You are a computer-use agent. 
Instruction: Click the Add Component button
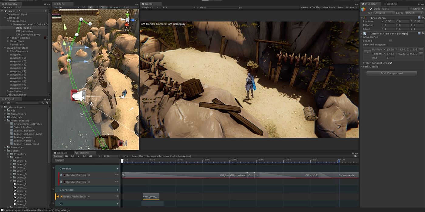pyautogui.click(x=392, y=73)
